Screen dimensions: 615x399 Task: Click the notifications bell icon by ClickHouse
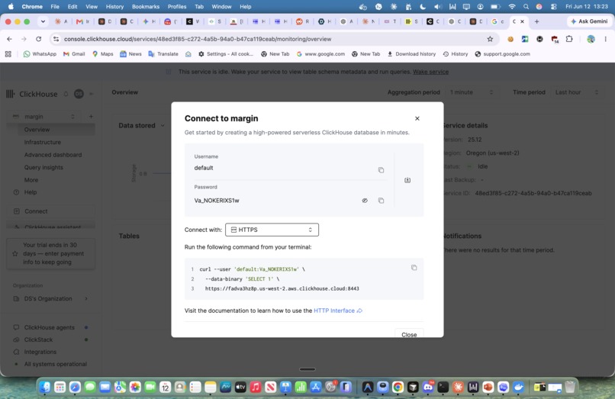point(66,94)
